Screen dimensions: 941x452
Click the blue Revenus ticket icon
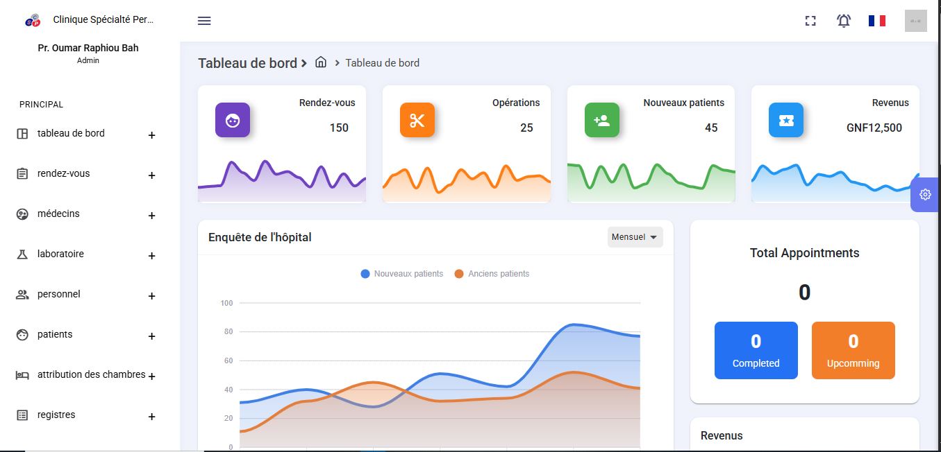(x=785, y=120)
